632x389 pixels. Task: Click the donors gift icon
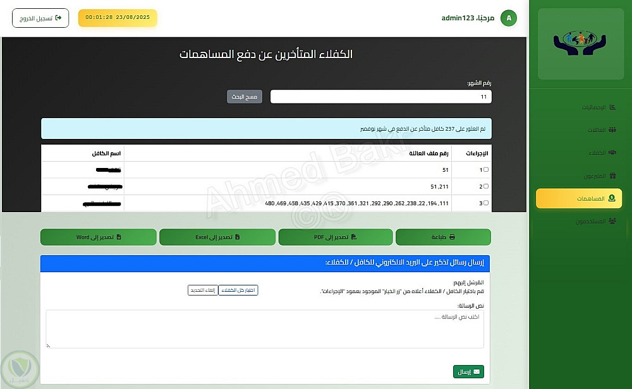pos(612,176)
